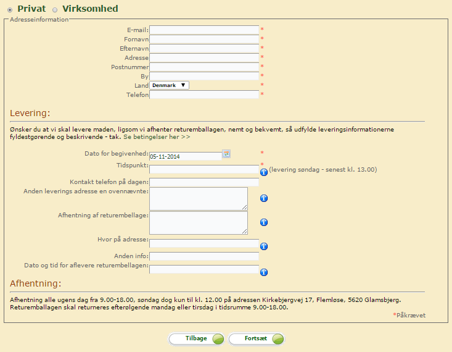The image size is (452, 352).
Task: Focus the Fornavn input field
Action: click(204, 39)
